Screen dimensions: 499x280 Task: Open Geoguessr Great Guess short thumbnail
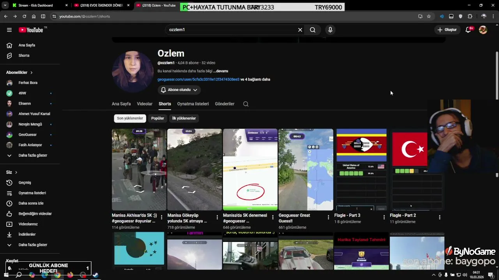tap(306, 170)
